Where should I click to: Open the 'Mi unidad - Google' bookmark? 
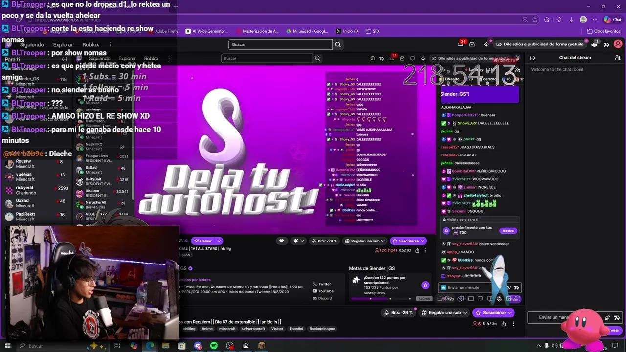(x=307, y=31)
